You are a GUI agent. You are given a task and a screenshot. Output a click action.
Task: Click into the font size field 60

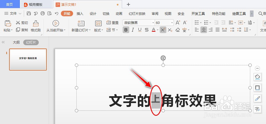(x=162, y=23)
